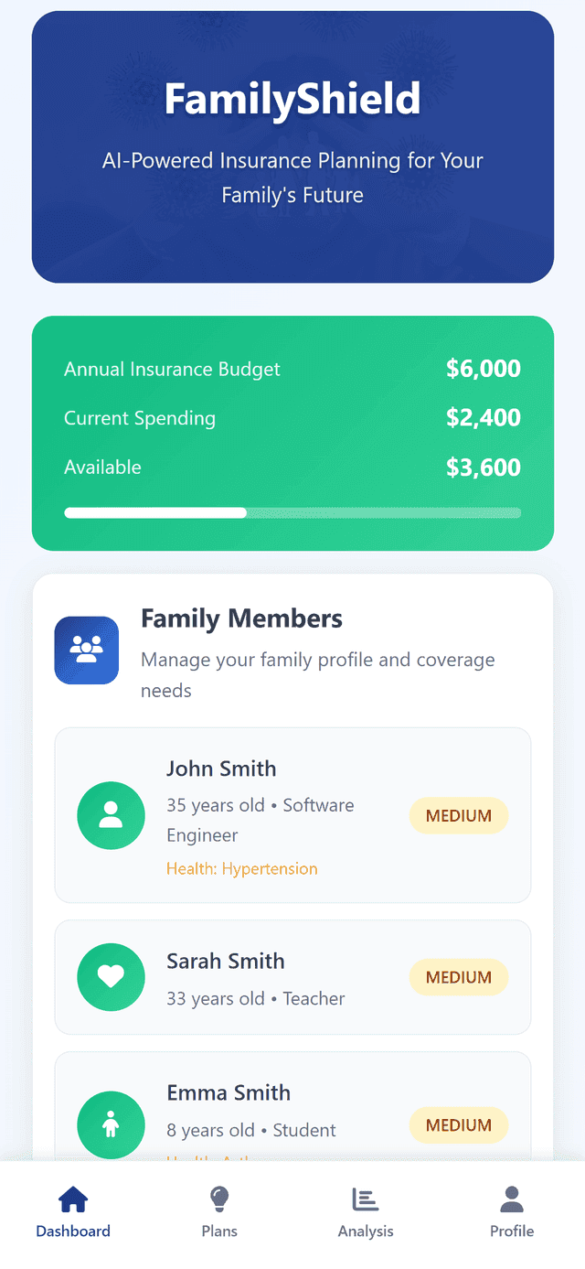Click John's Health: Hypertension note
The image size is (585, 1269).
[242, 868]
